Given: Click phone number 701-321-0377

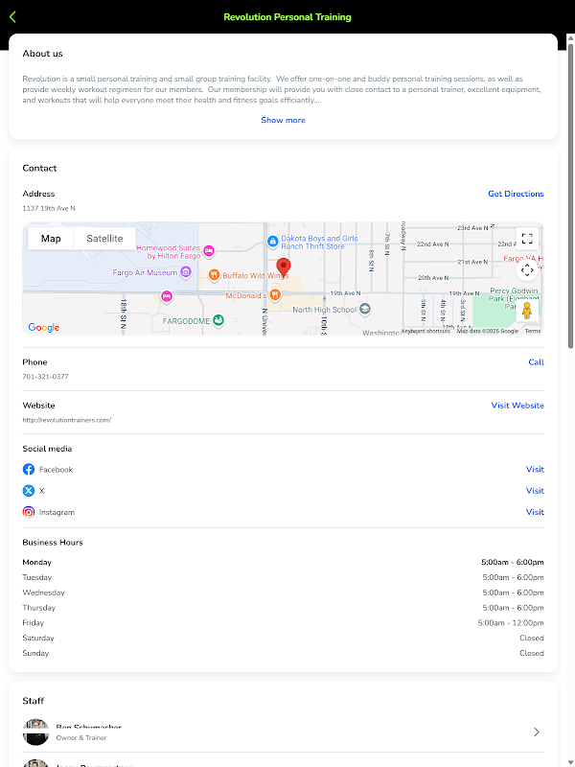Looking at the screenshot, I should coord(45,377).
